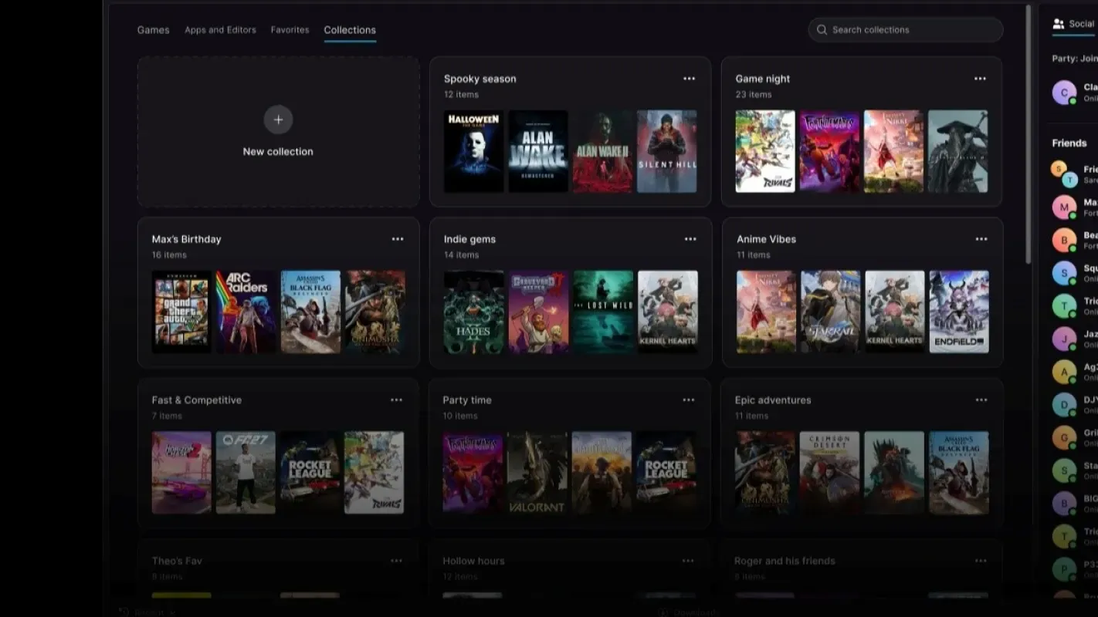Open the Spooky season options menu

click(x=689, y=79)
